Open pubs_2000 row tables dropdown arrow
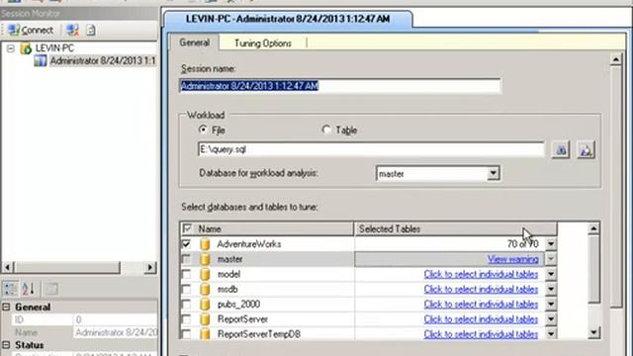The width and height of the screenshot is (633, 356). coord(551,304)
